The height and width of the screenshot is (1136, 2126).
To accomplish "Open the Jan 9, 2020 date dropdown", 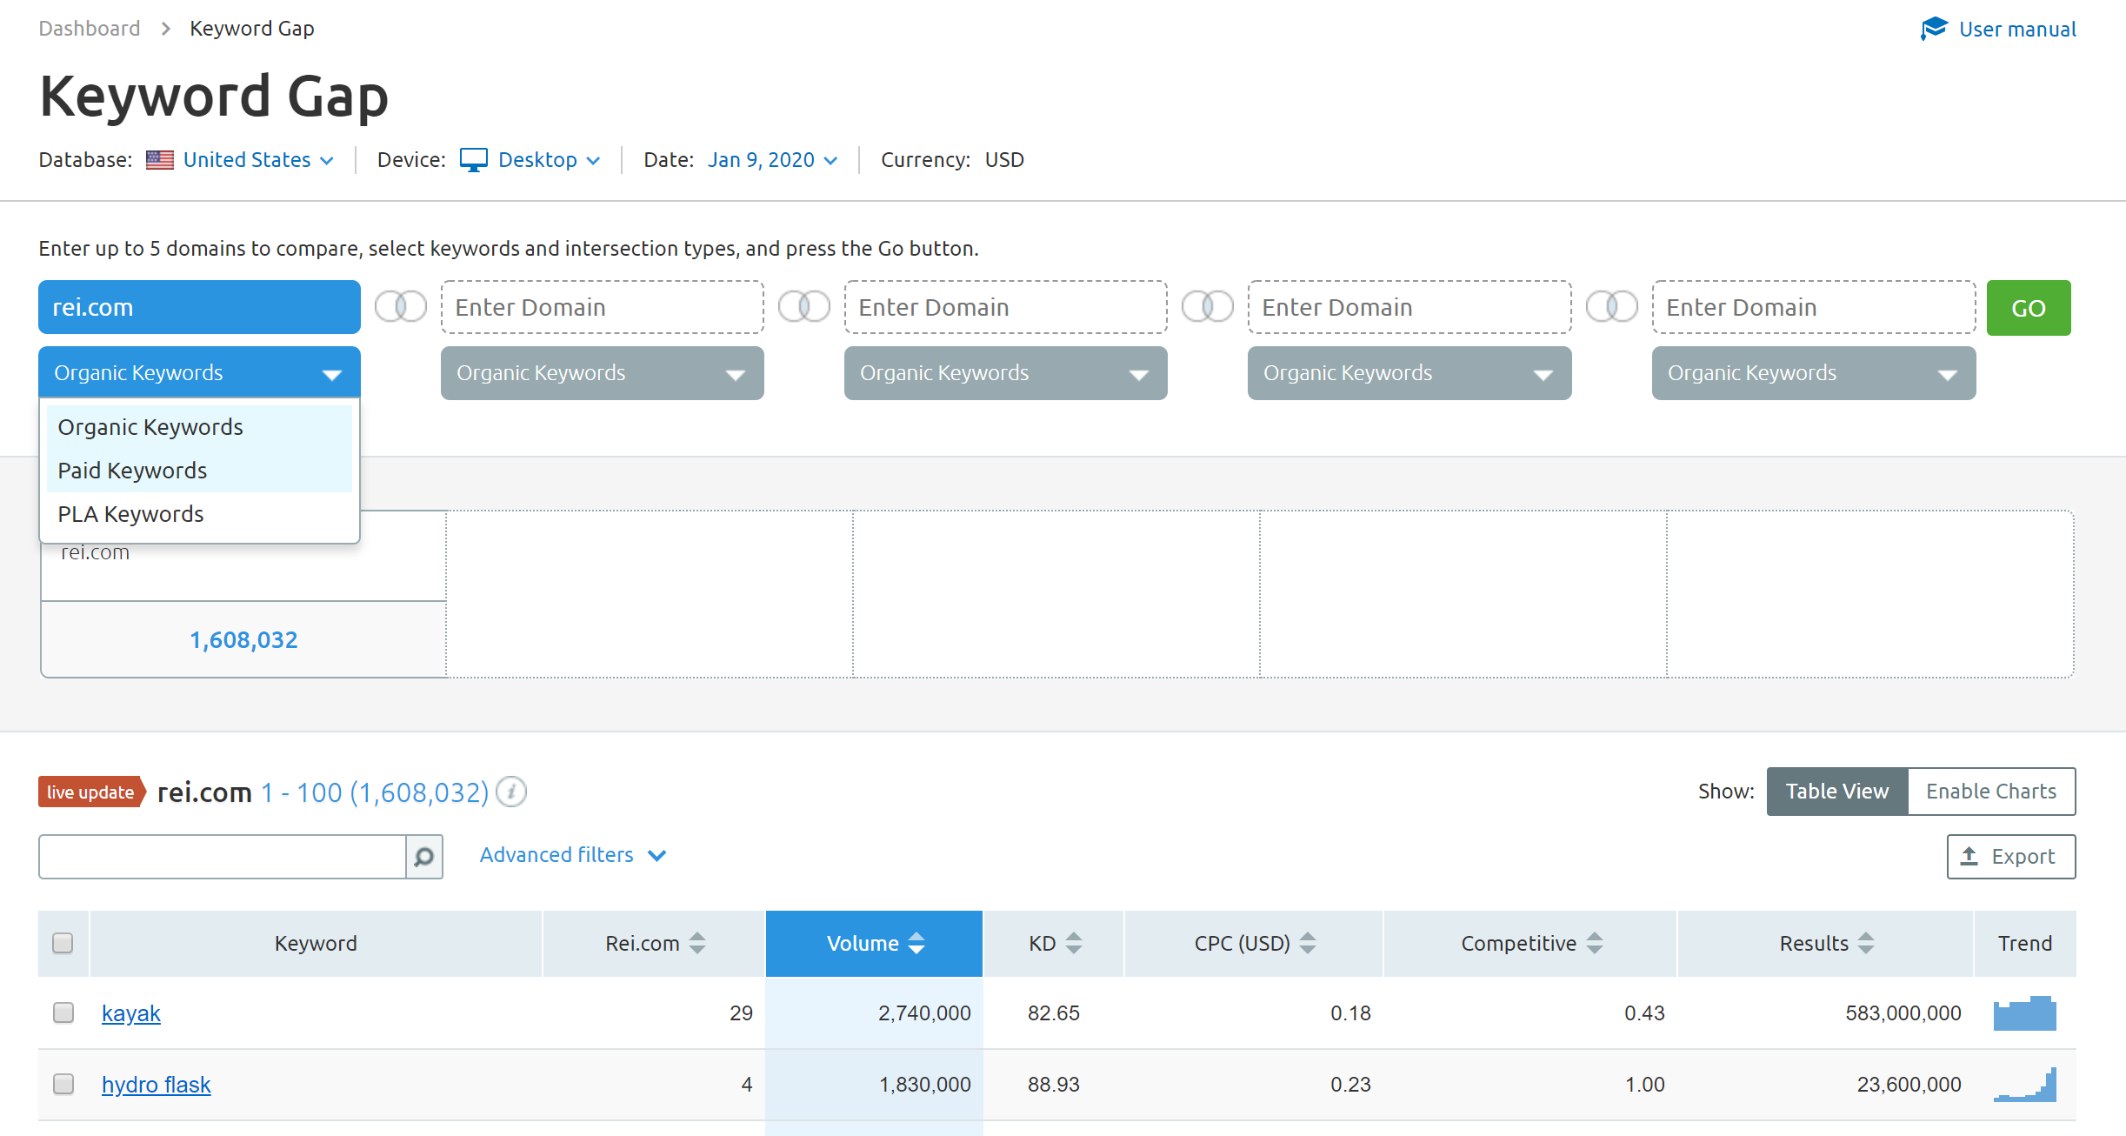I will tap(772, 160).
